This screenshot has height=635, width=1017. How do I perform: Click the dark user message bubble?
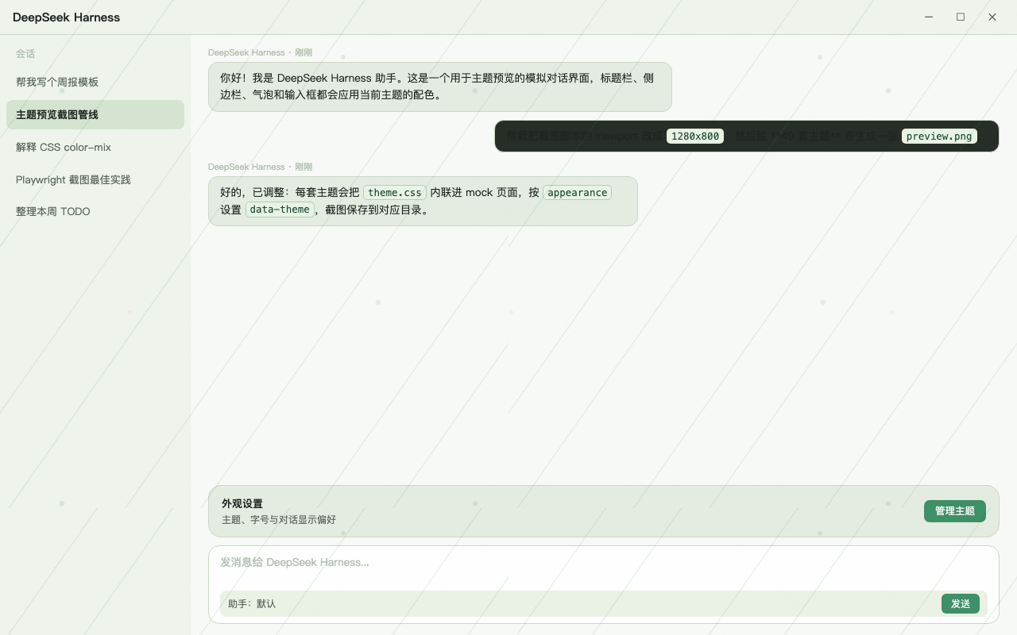click(746, 136)
